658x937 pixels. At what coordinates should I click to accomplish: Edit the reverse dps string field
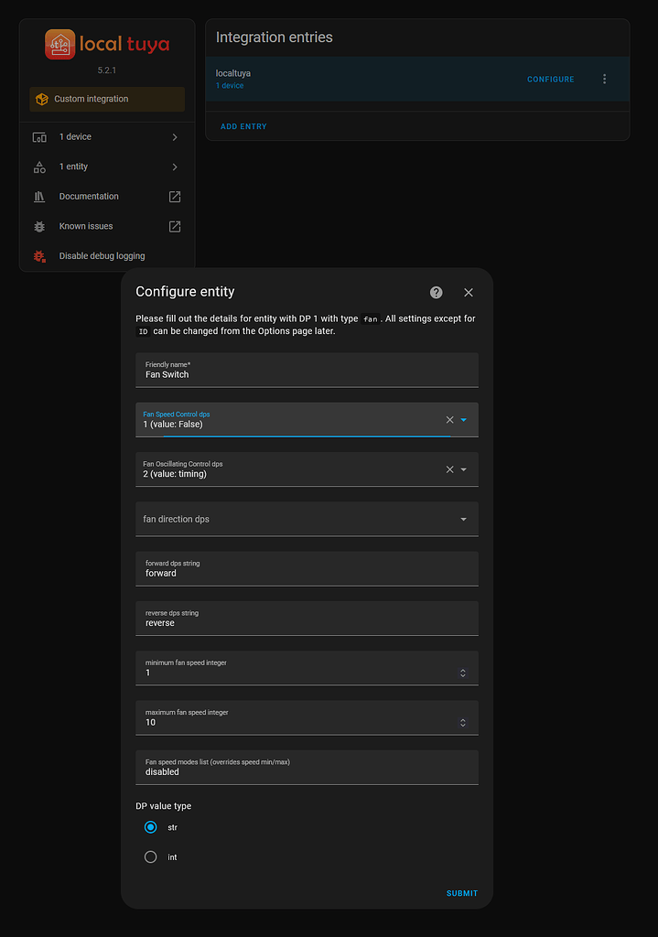pos(307,619)
